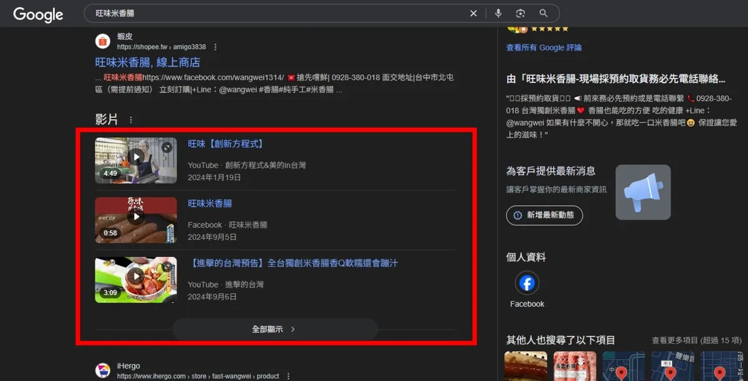Click the Shopee site favicon

pyautogui.click(x=103, y=41)
